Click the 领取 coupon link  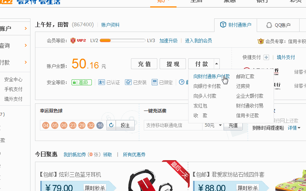point(107,155)
